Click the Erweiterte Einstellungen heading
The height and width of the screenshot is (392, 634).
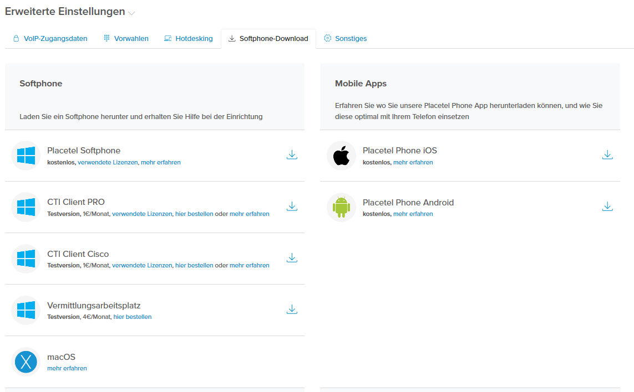click(x=65, y=11)
